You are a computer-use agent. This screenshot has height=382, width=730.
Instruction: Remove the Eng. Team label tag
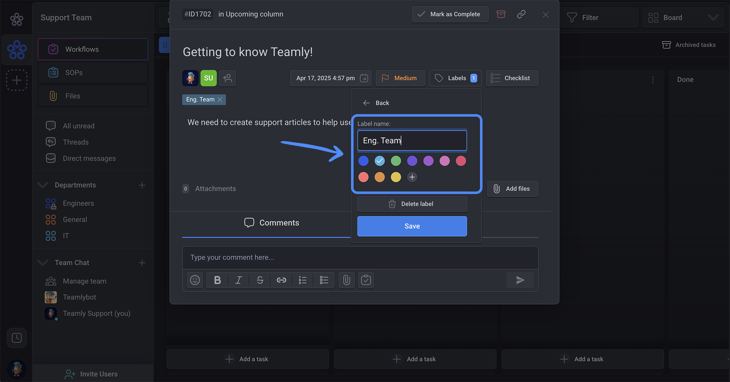pyautogui.click(x=220, y=100)
